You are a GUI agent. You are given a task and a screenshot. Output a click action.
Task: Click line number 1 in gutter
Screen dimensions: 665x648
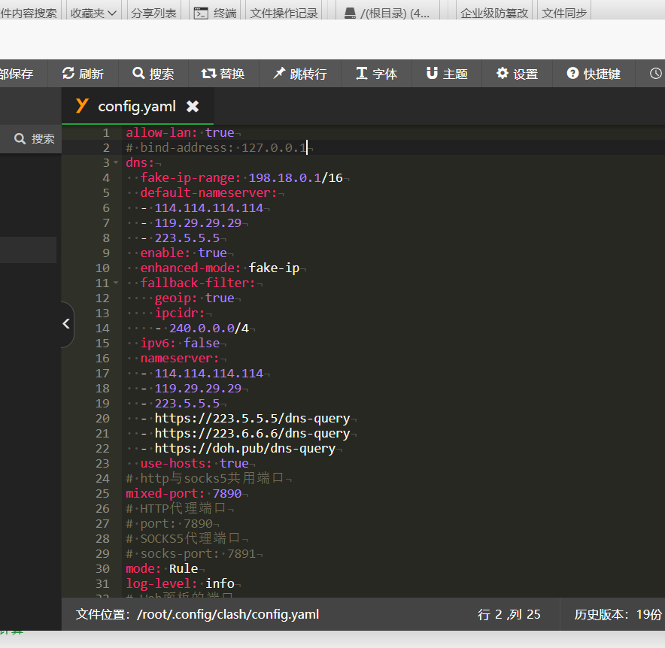point(106,132)
